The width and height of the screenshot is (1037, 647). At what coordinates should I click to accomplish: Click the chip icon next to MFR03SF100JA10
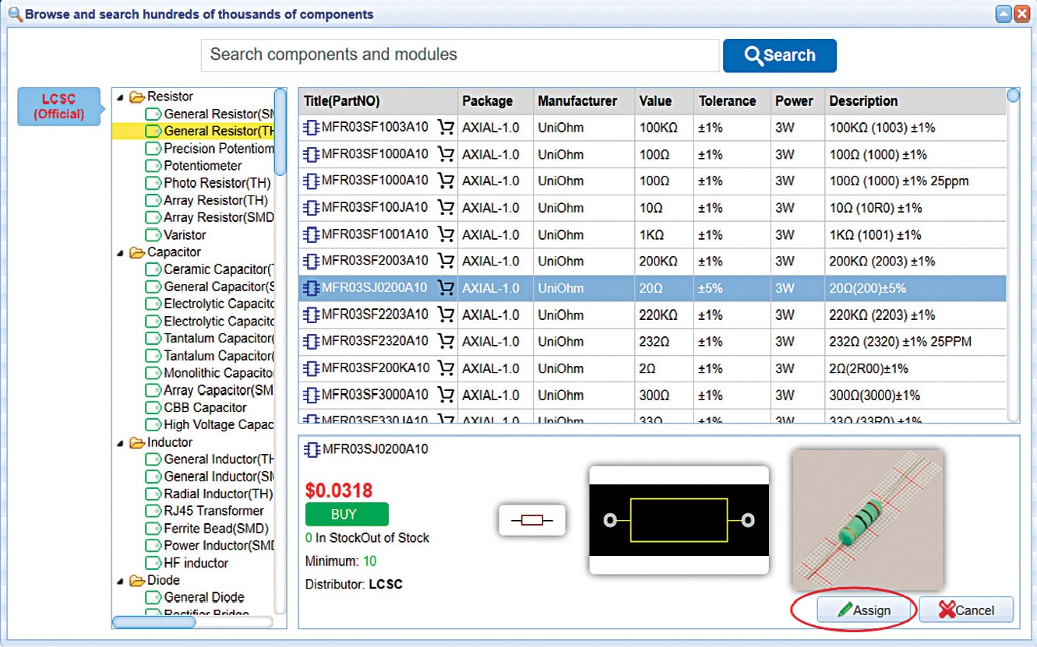(x=311, y=208)
